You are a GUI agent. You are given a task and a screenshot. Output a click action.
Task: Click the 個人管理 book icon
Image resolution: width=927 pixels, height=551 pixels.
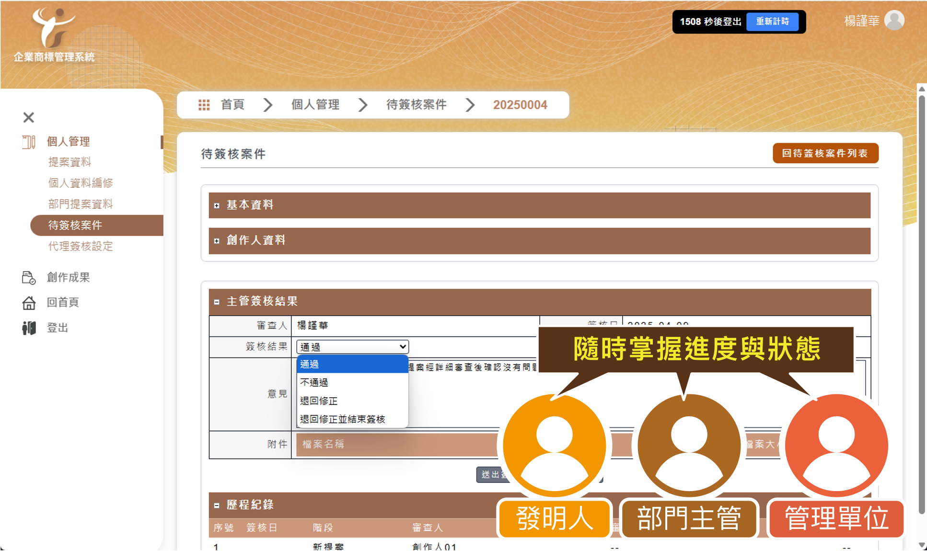(x=29, y=142)
